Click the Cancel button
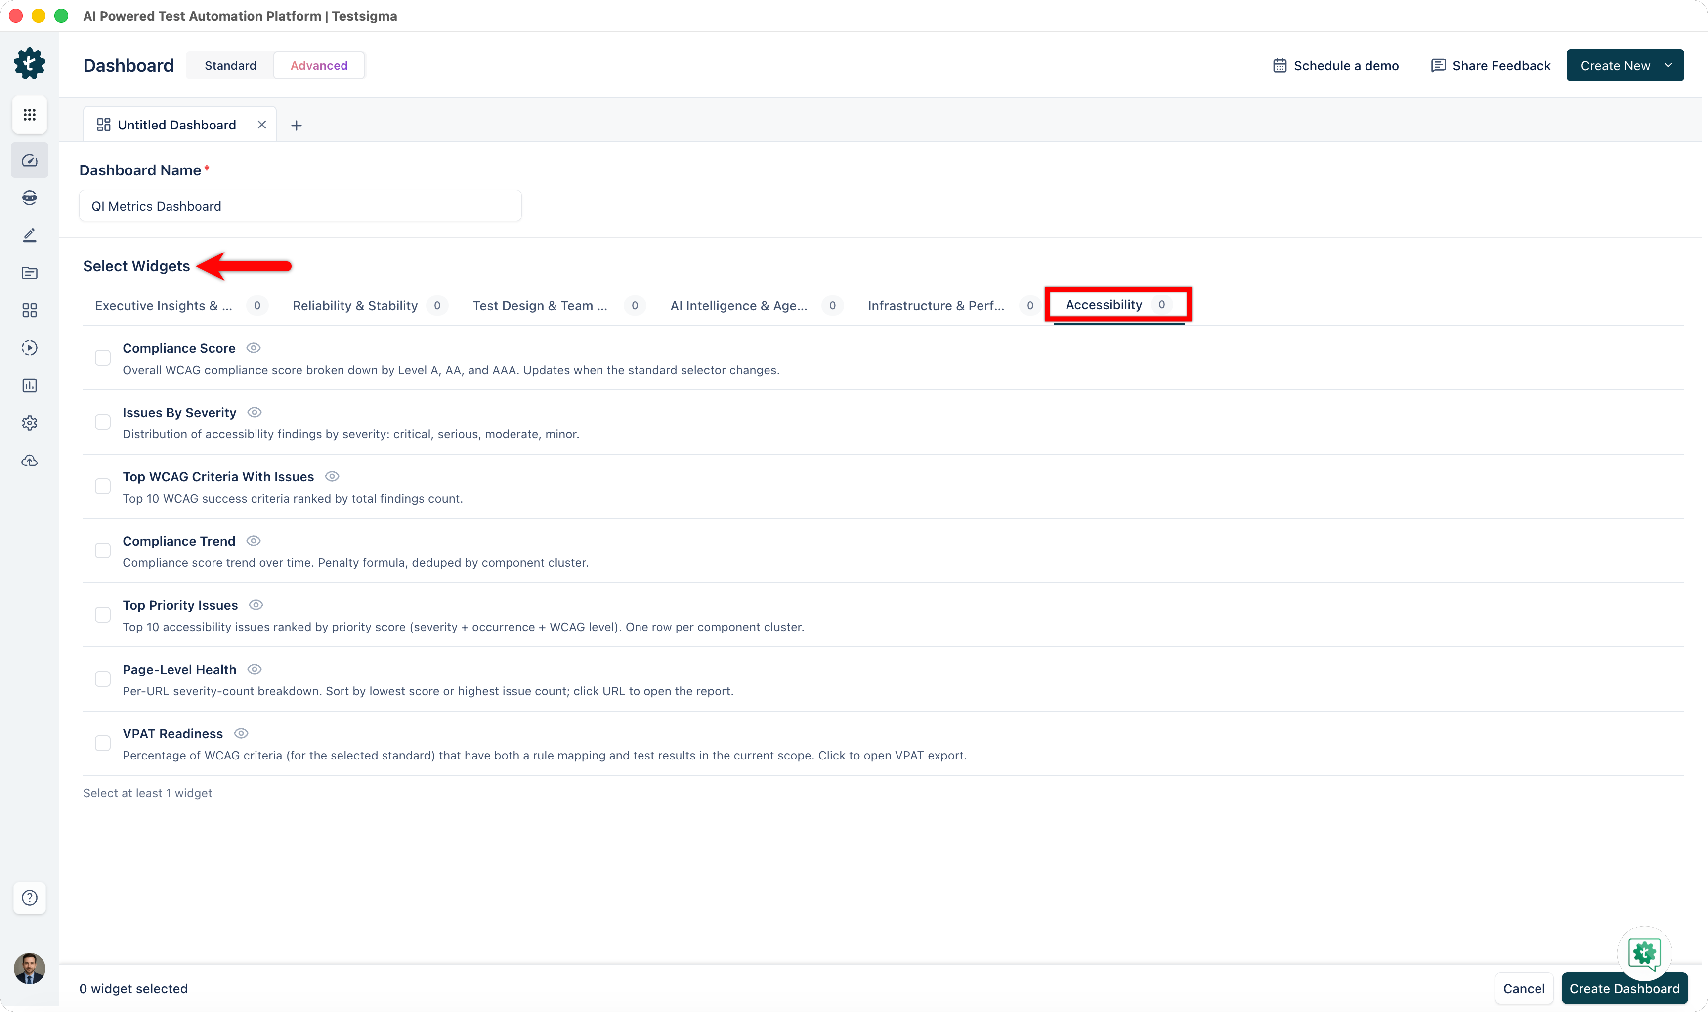The height and width of the screenshot is (1012, 1708). pos(1524,989)
